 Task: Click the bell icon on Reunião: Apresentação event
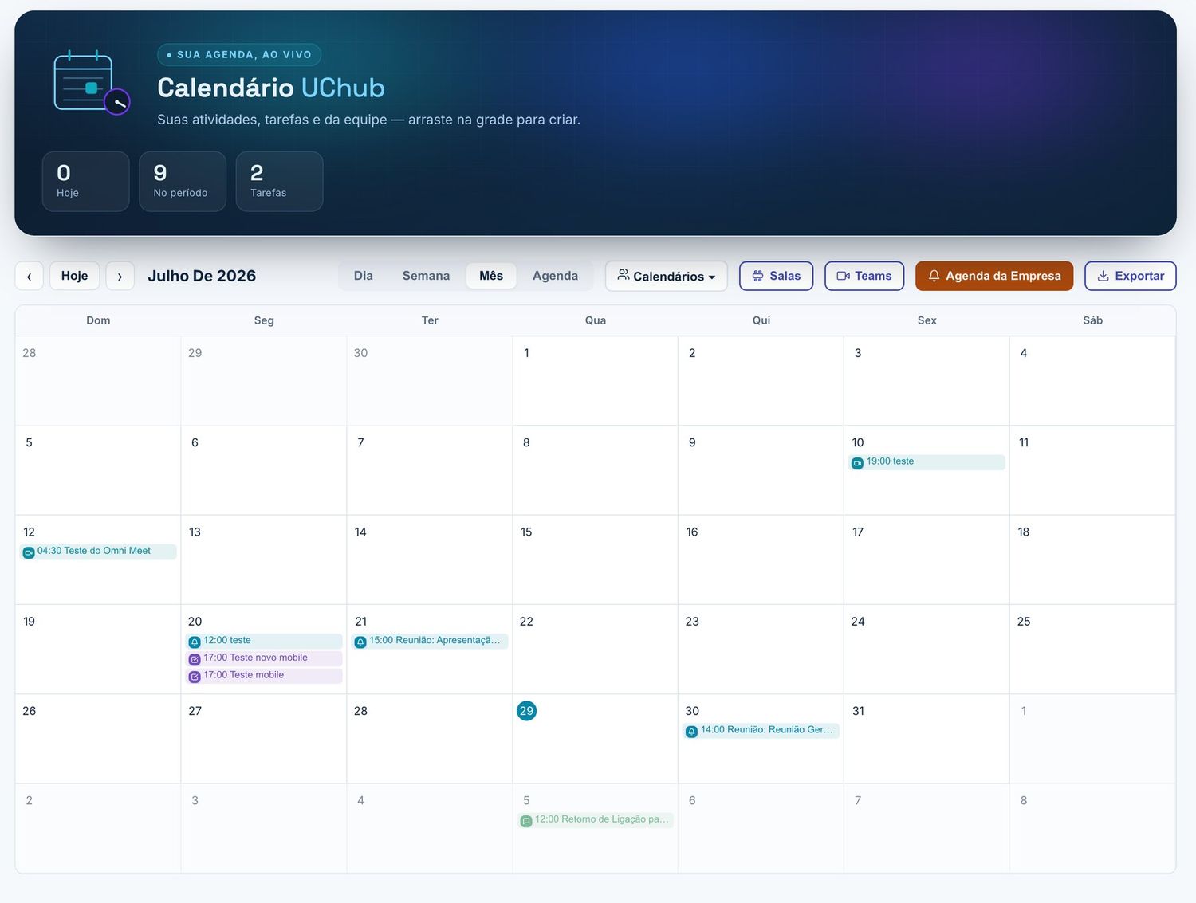pyautogui.click(x=360, y=642)
